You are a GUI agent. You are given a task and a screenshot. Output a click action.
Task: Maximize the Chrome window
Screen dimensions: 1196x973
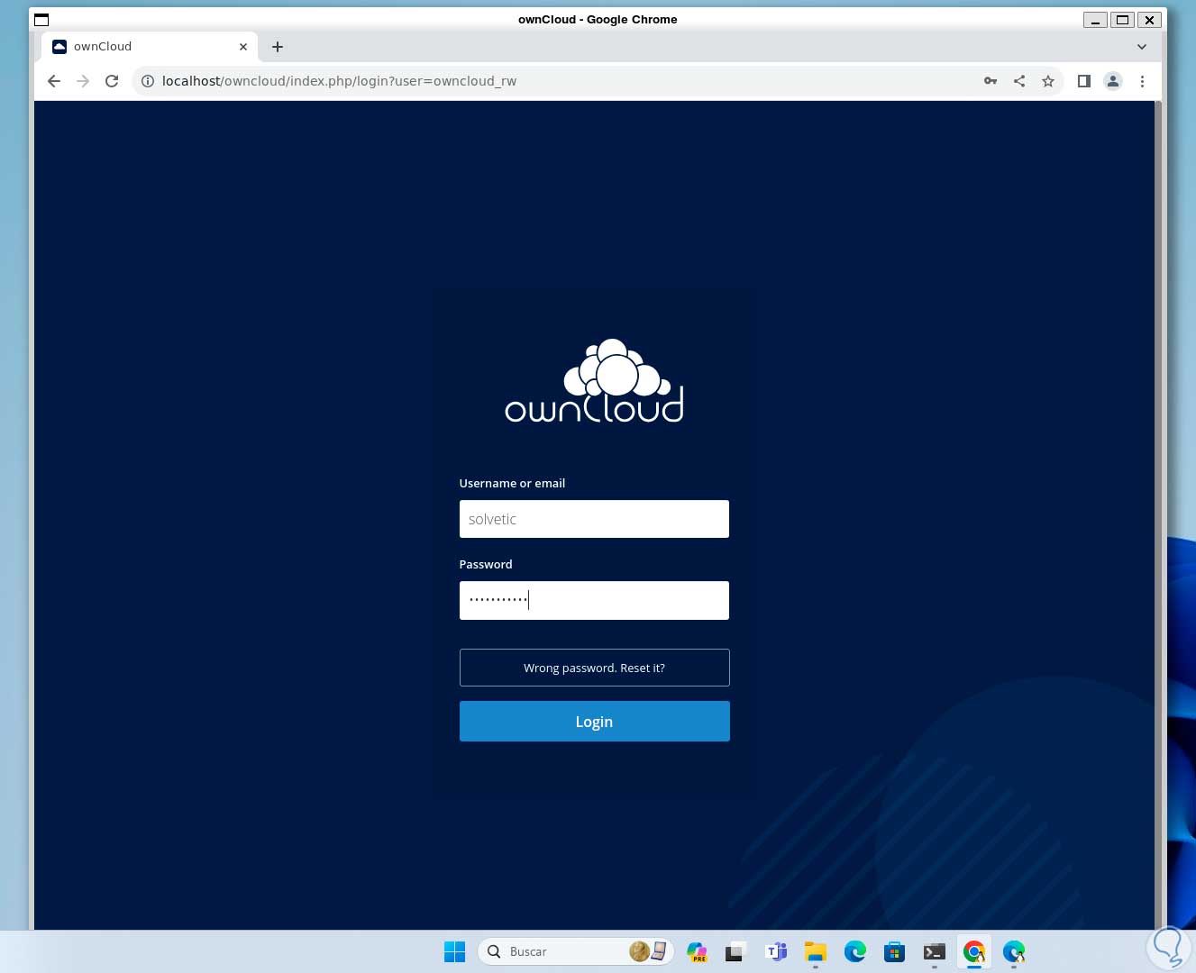[x=1122, y=20]
